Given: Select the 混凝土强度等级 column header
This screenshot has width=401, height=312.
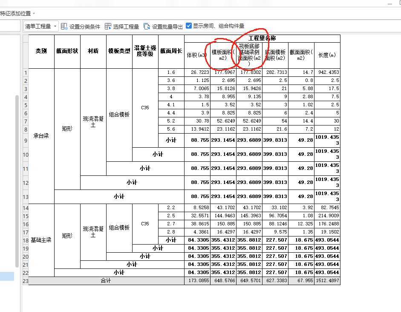Looking at the screenshot, I should [145, 51].
